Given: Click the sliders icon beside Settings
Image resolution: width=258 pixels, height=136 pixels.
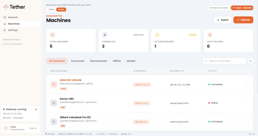Looking at the screenshot, I should click(x=4, y=30).
